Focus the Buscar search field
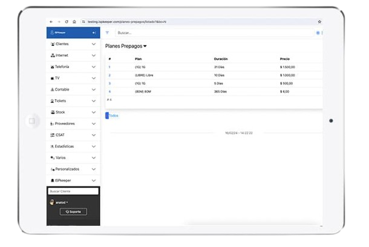Screen dimensions: 369x247 [x=214, y=33]
